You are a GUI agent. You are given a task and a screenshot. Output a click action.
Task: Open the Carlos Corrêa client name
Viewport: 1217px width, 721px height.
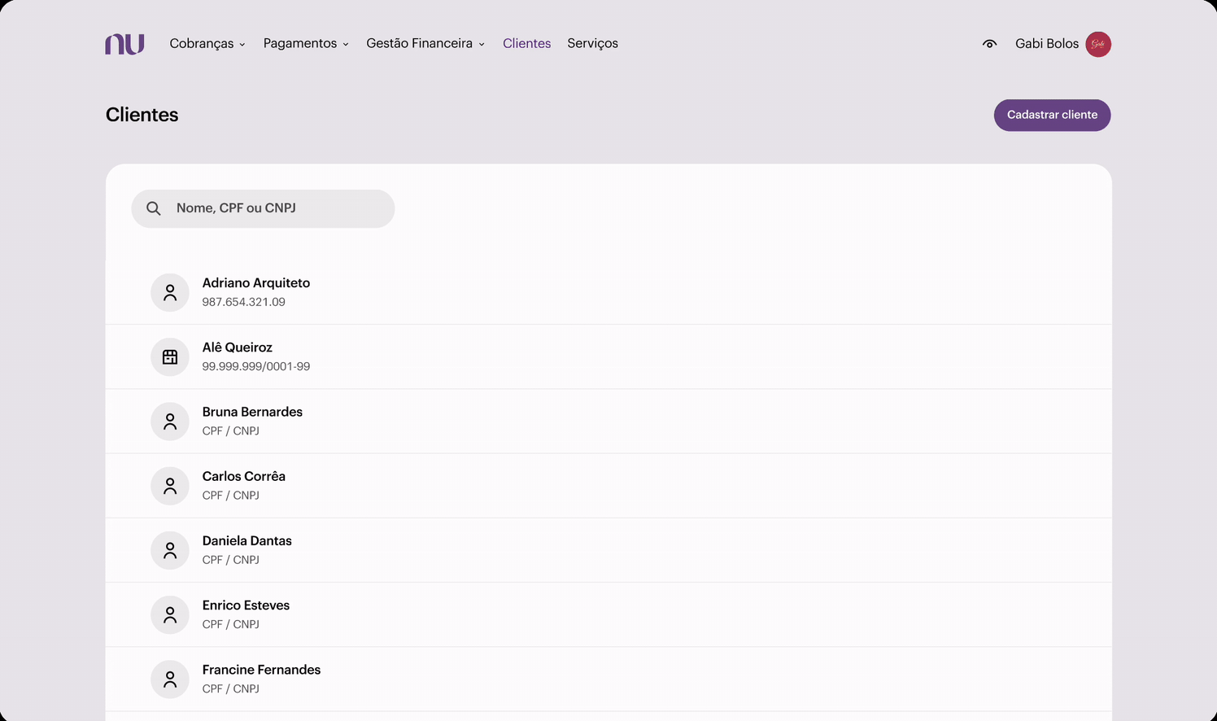[x=244, y=476]
